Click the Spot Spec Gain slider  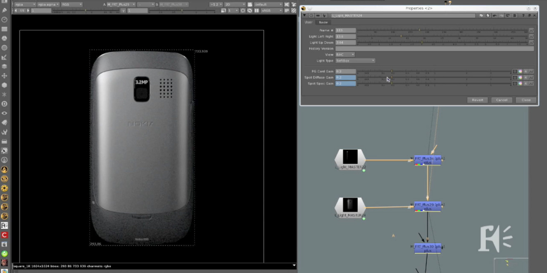[434, 84]
